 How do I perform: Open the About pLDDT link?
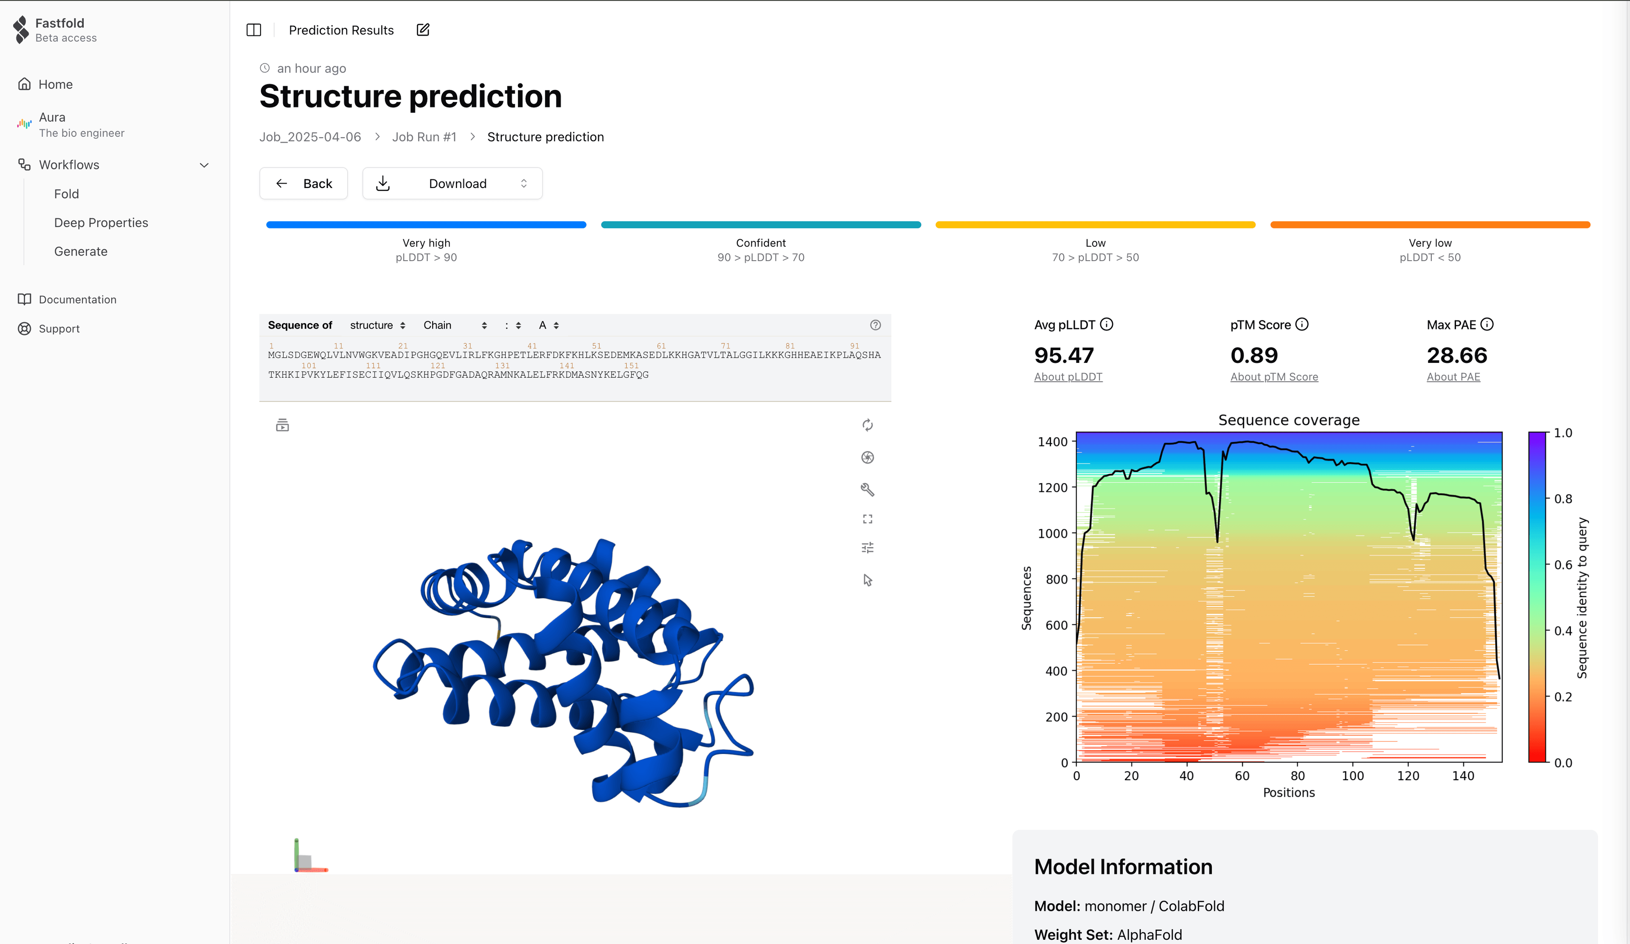click(x=1068, y=376)
